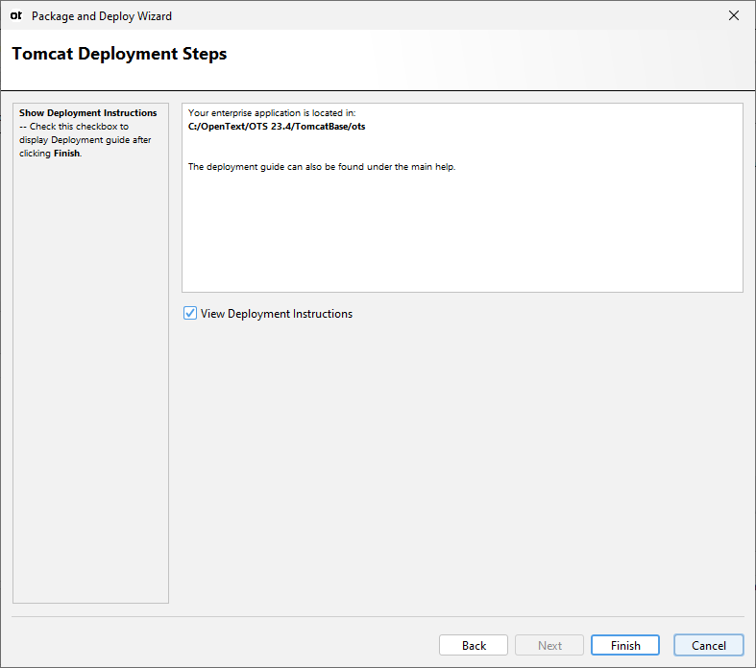Click the Package and Deploy Wizard title
This screenshot has height=668, width=756.
(102, 16)
